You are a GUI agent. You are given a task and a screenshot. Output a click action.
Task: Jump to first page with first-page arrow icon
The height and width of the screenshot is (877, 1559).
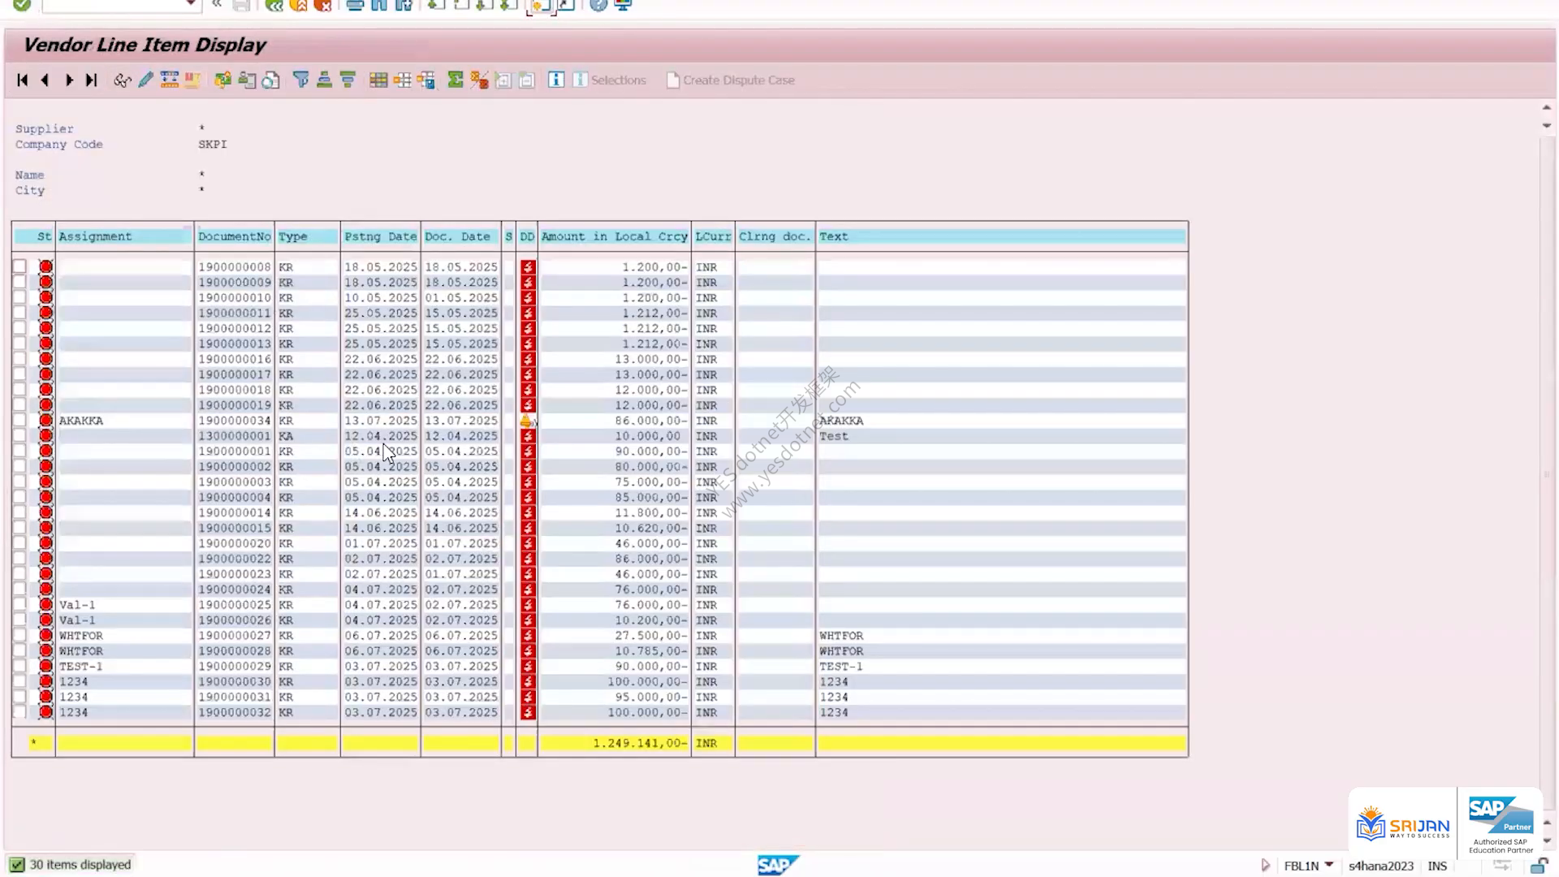[22, 80]
